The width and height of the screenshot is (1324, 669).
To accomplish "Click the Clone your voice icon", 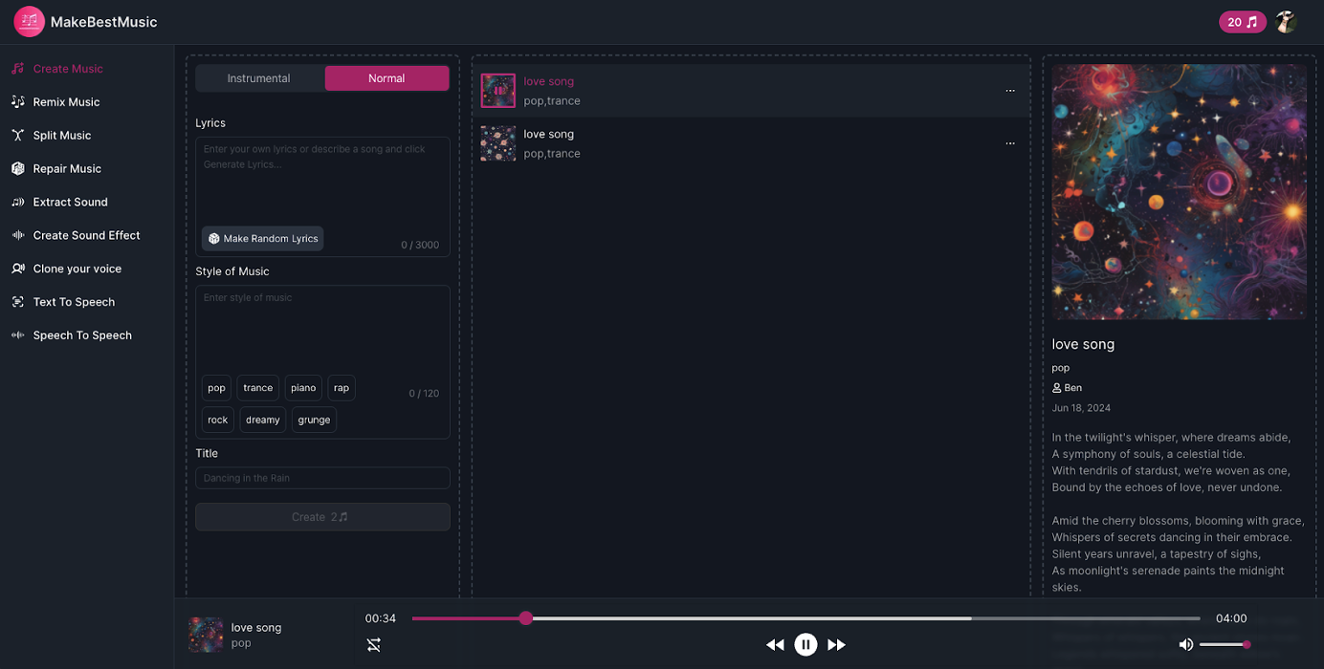I will pos(17,269).
